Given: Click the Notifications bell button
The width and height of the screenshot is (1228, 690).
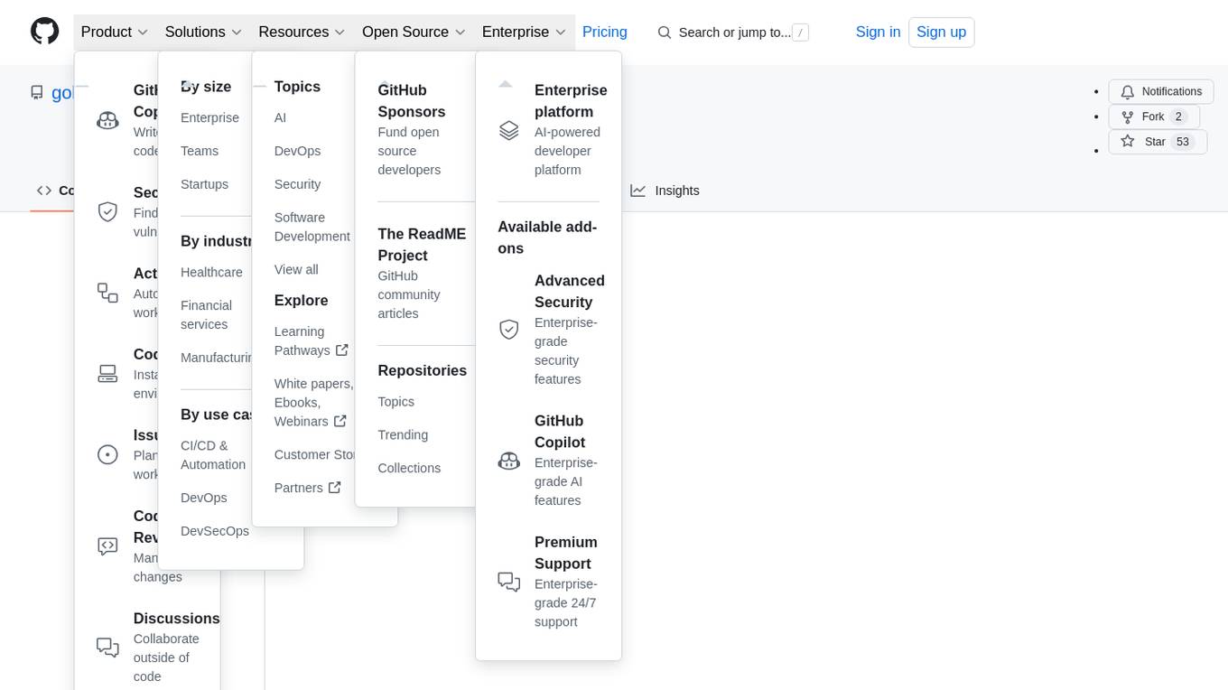Looking at the screenshot, I should [x=1161, y=91].
